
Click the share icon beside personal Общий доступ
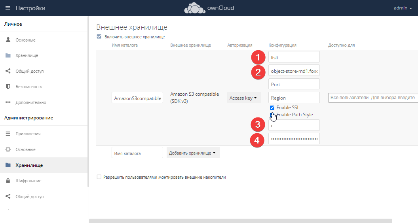tap(8, 71)
